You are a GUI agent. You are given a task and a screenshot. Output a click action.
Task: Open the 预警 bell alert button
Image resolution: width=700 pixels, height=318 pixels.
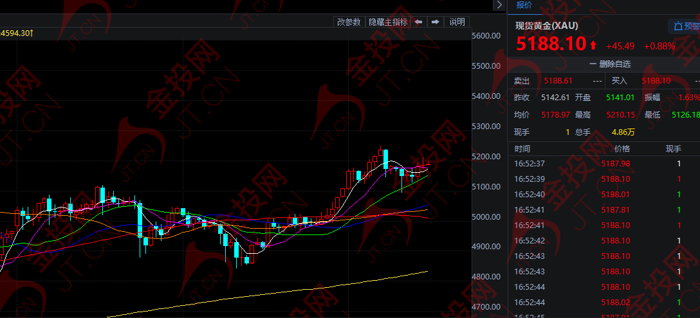[685, 26]
